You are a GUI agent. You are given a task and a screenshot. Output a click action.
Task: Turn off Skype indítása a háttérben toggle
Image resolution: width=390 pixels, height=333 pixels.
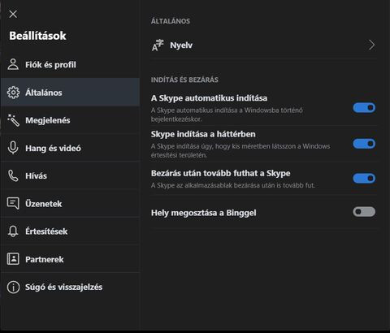click(364, 144)
